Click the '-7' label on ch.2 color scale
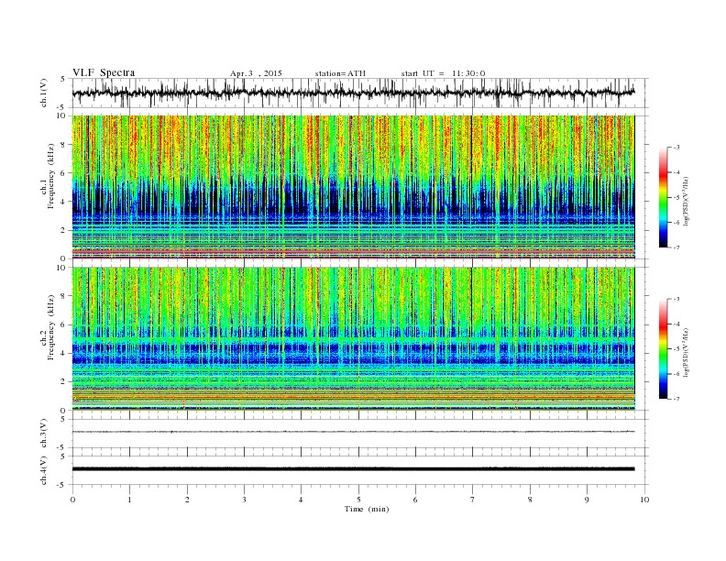The image size is (726, 561). [676, 399]
